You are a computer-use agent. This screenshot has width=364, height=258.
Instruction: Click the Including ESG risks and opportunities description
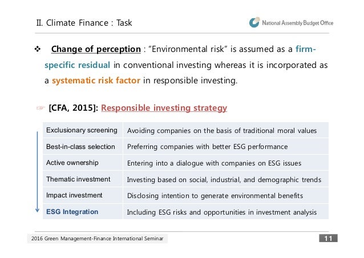pos(221,212)
